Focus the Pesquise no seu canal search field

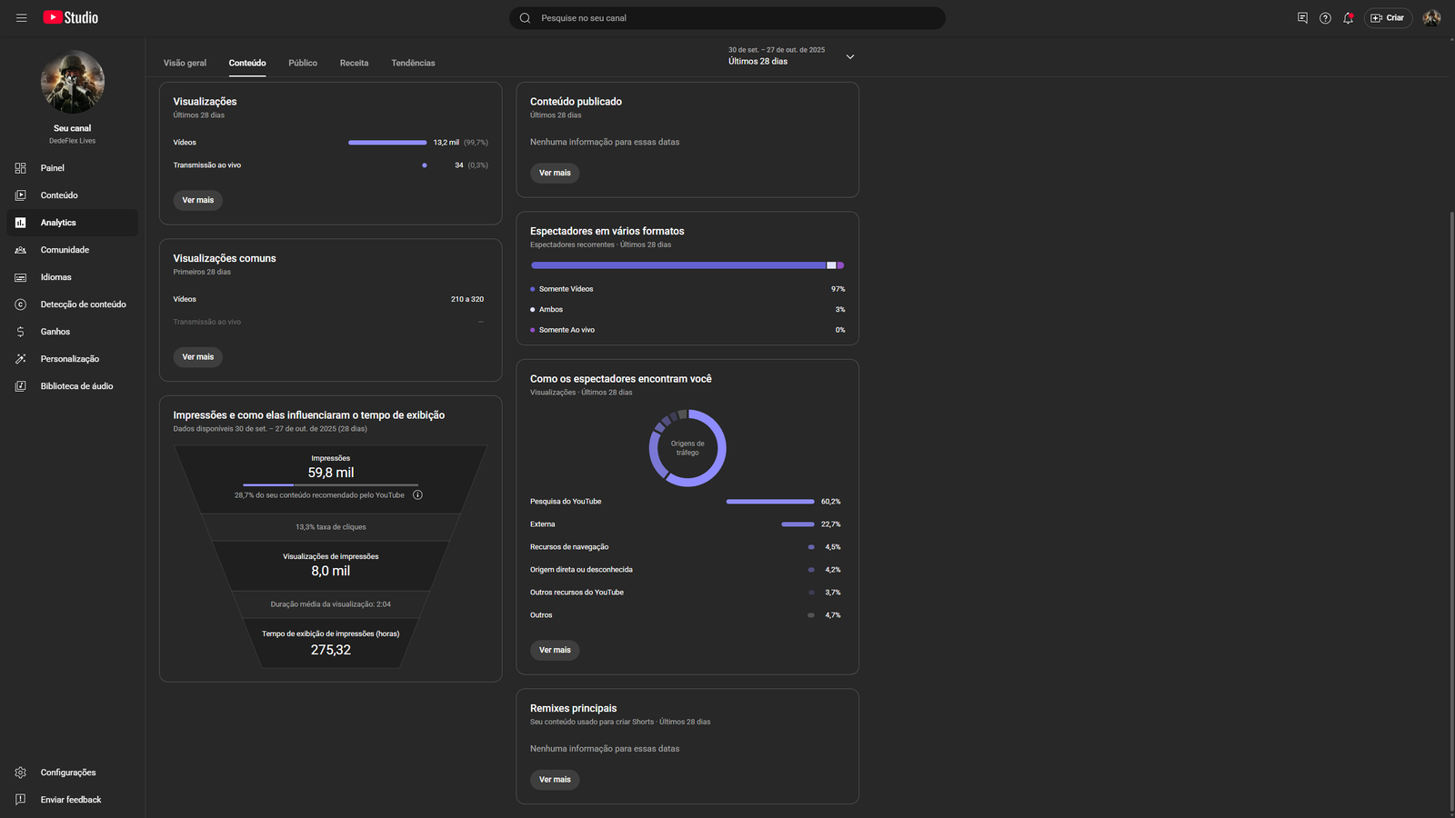(x=727, y=18)
